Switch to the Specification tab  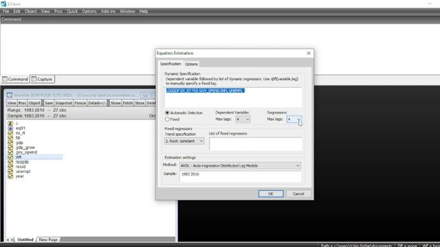(170, 64)
